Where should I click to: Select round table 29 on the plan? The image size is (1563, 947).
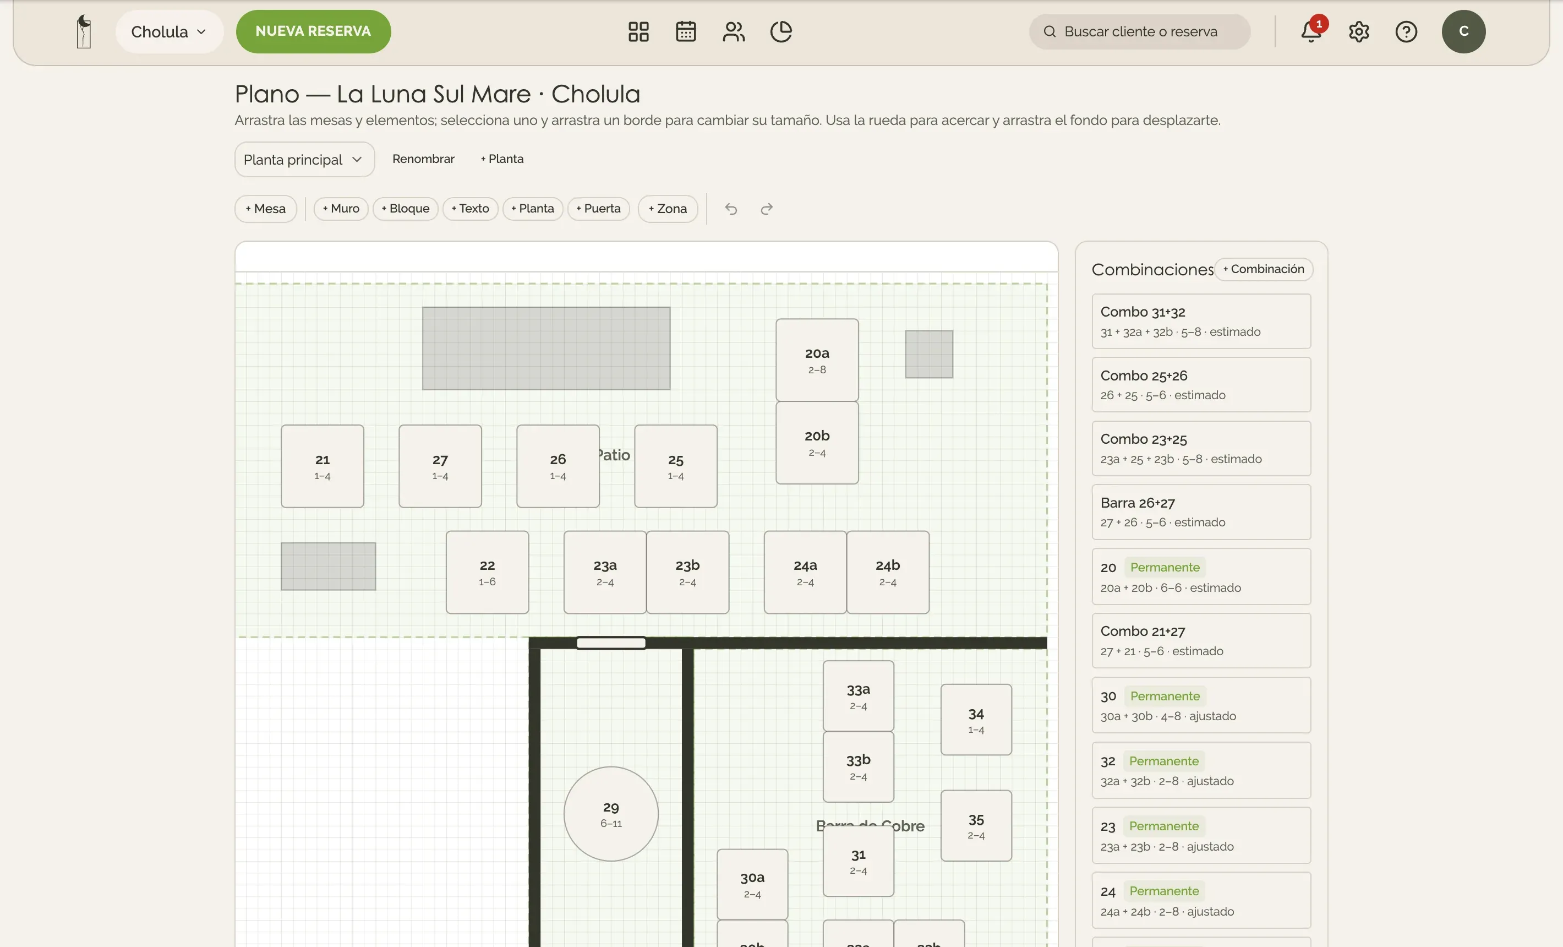pos(611,814)
